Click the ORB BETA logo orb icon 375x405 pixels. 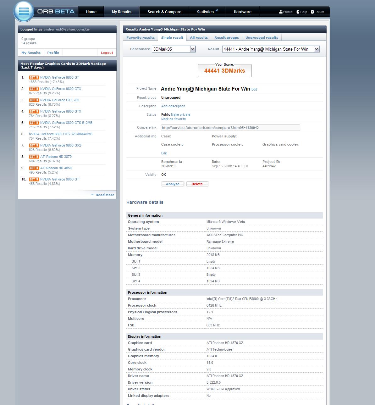(x=24, y=12)
